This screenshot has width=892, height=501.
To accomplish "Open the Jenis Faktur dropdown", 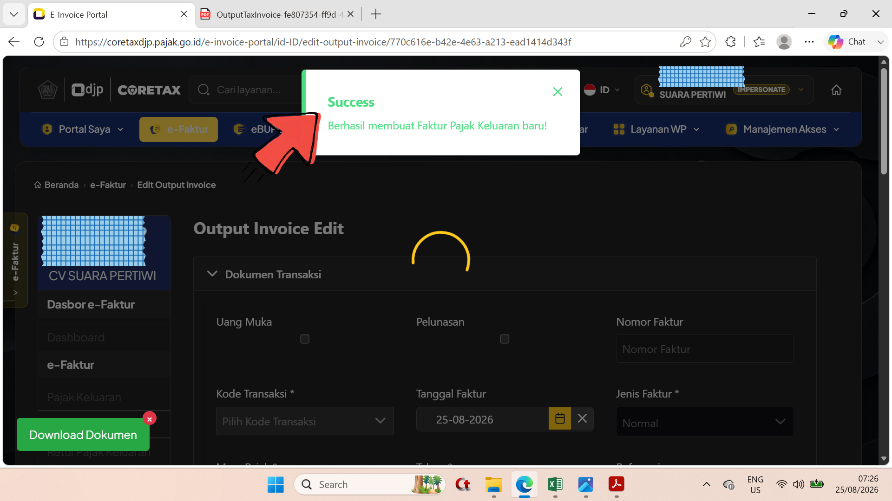I will pyautogui.click(x=705, y=422).
